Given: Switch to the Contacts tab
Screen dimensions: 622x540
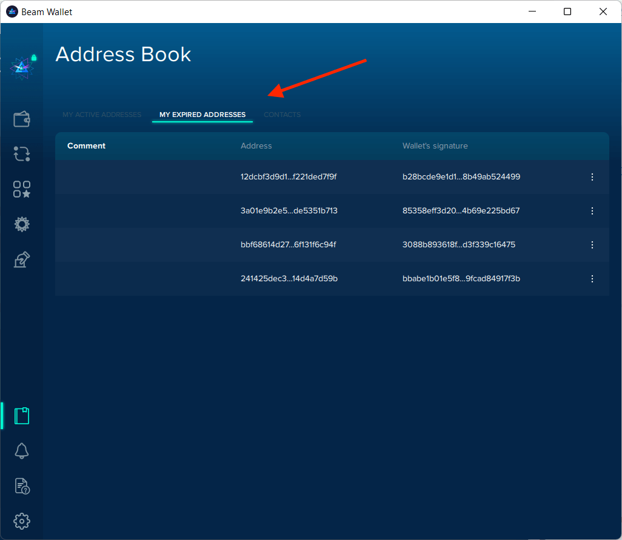Looking at the screenshot, I should click(x=282, y=115).
